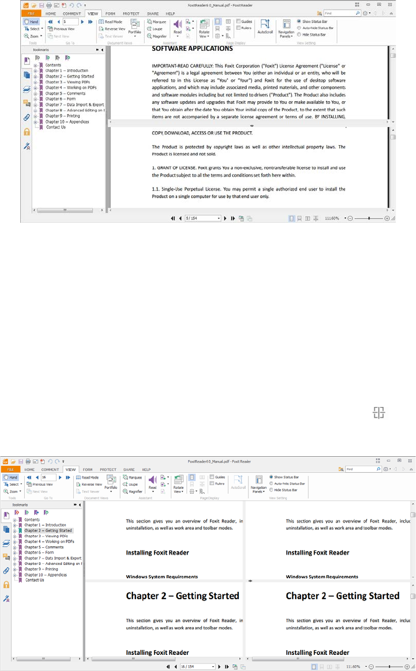
Task: Go to first page in top window ribbon
Action: (x=50, y=21)
